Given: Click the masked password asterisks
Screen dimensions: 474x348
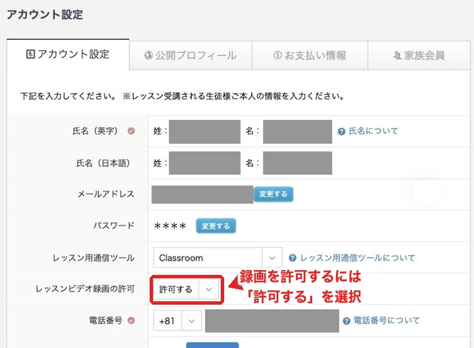Looking at the screenshot, I should pyautogui.click(x=170, y=226).
